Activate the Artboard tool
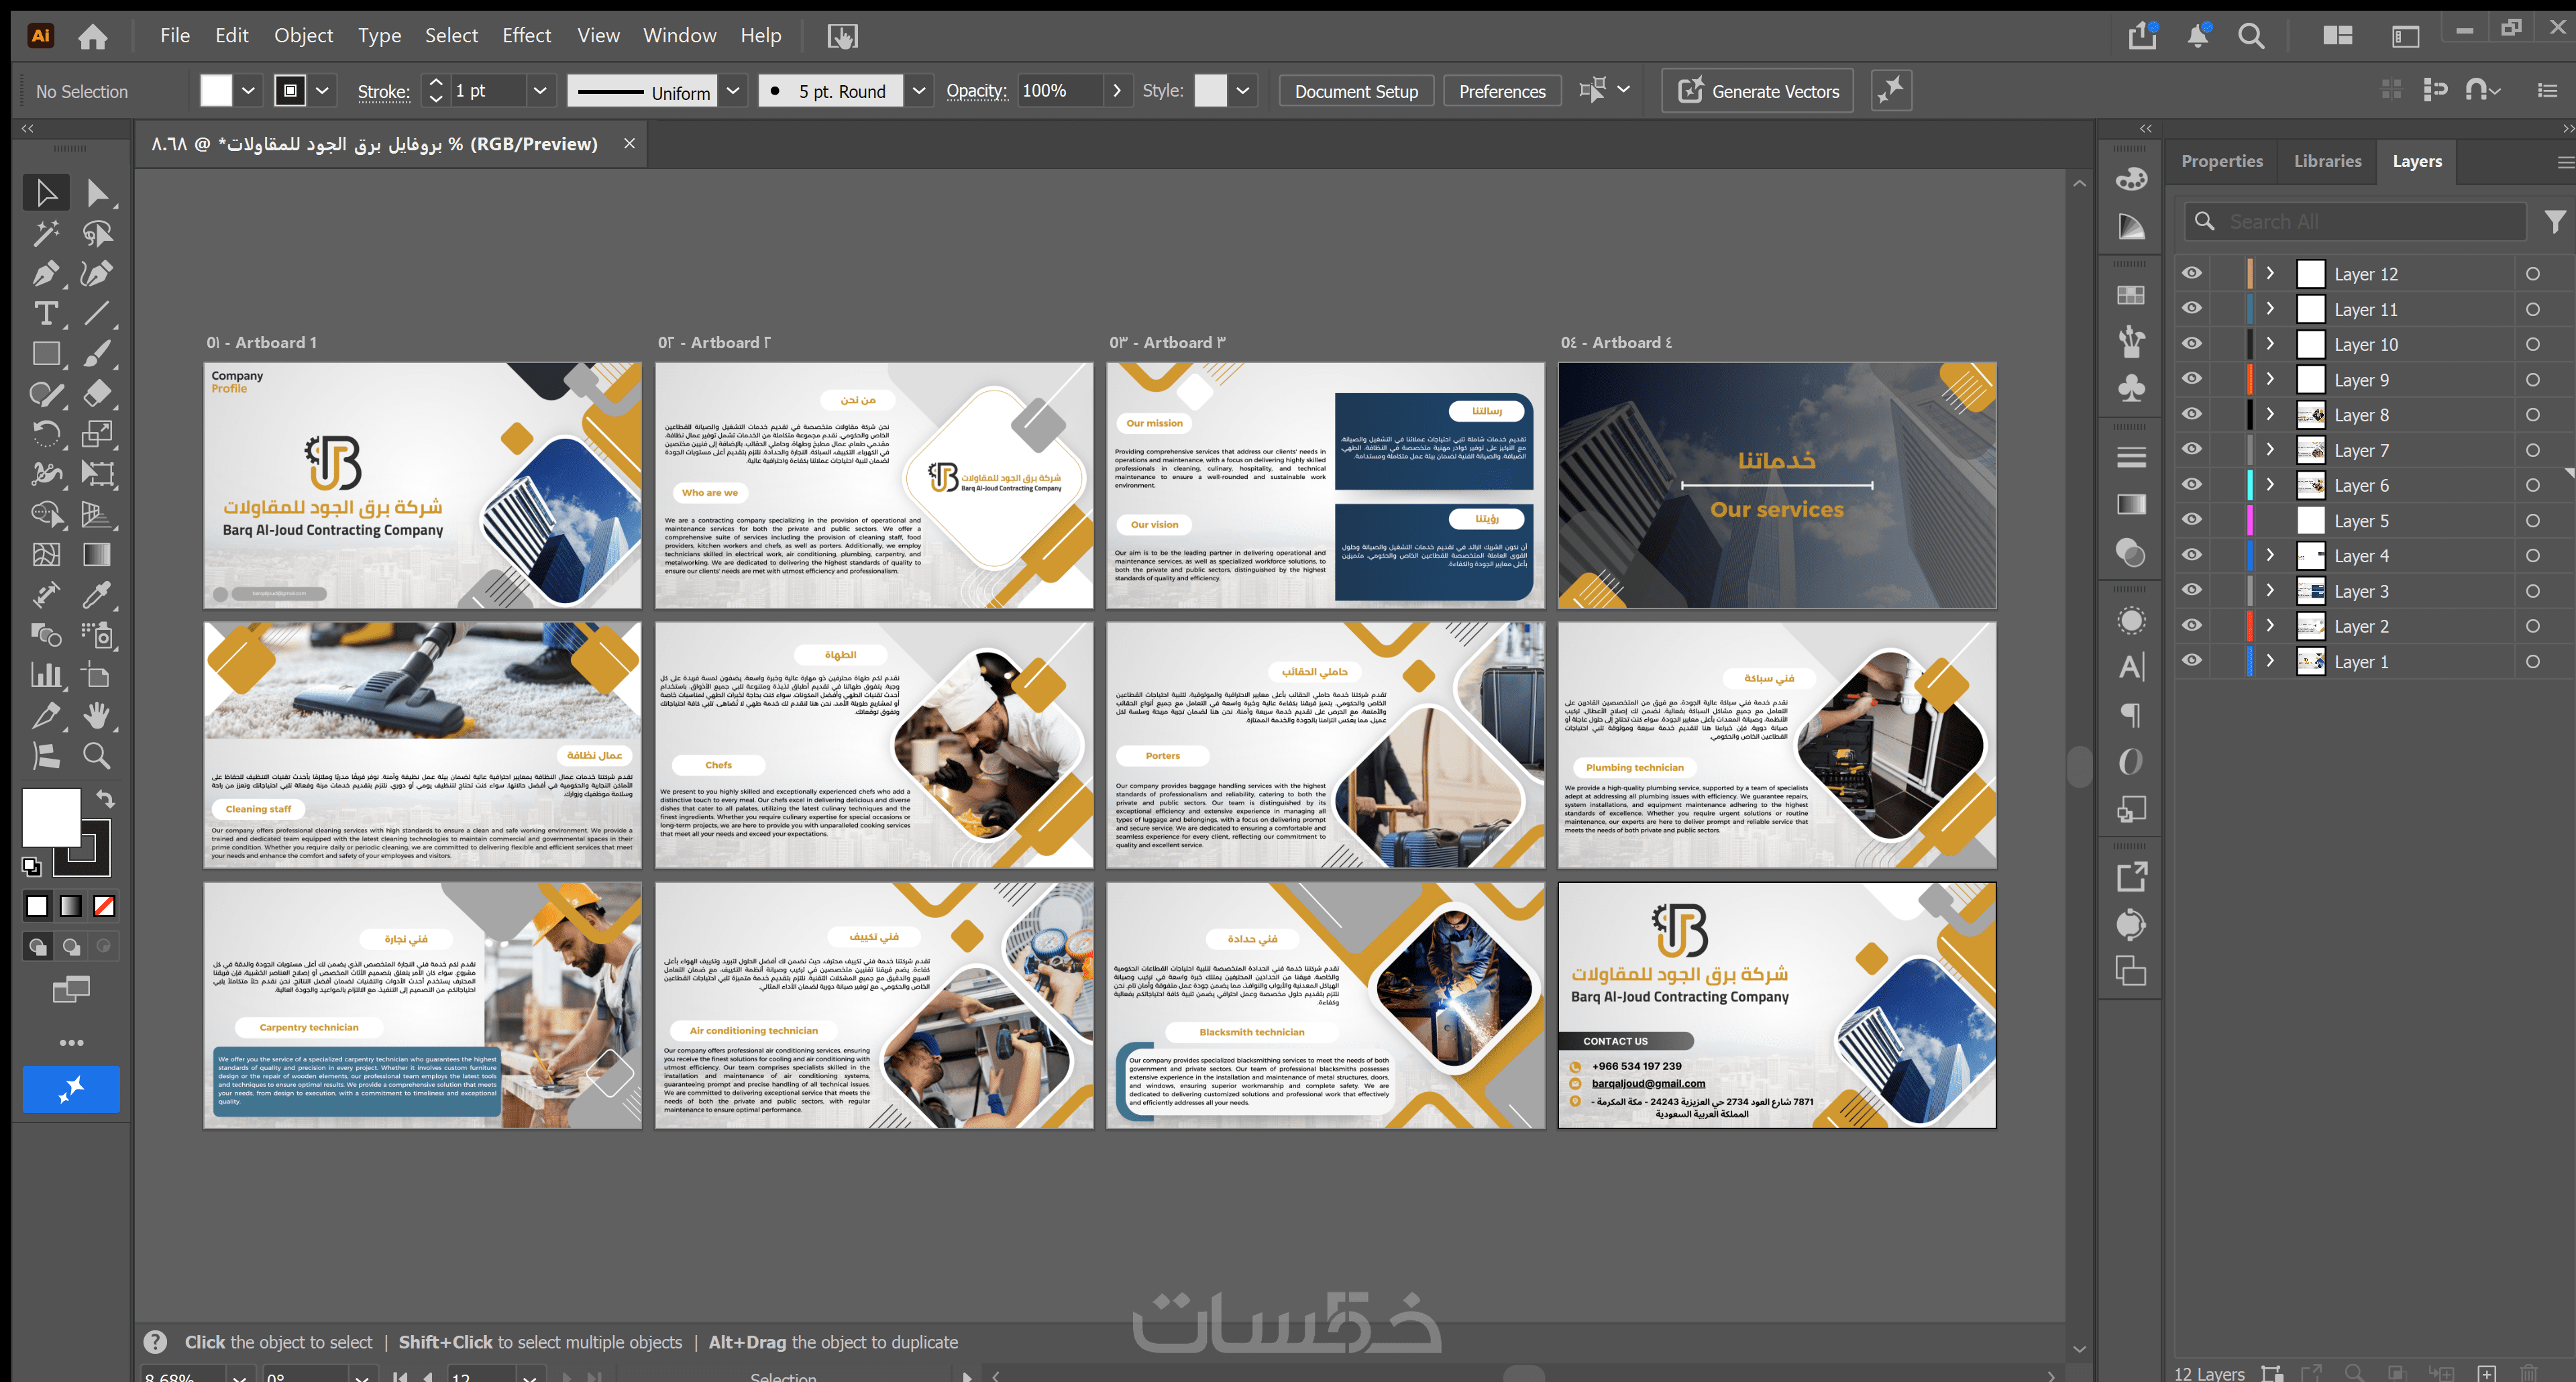This screenshot has height=1382, width=2576. coord(97,675)
